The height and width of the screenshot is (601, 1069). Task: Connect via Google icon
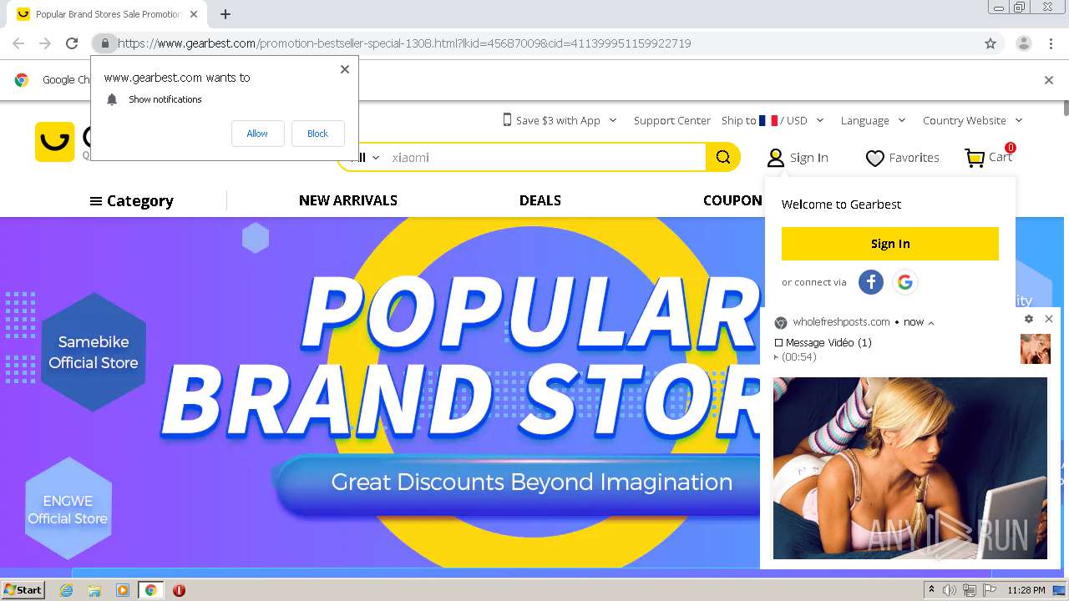click(905, 282)
